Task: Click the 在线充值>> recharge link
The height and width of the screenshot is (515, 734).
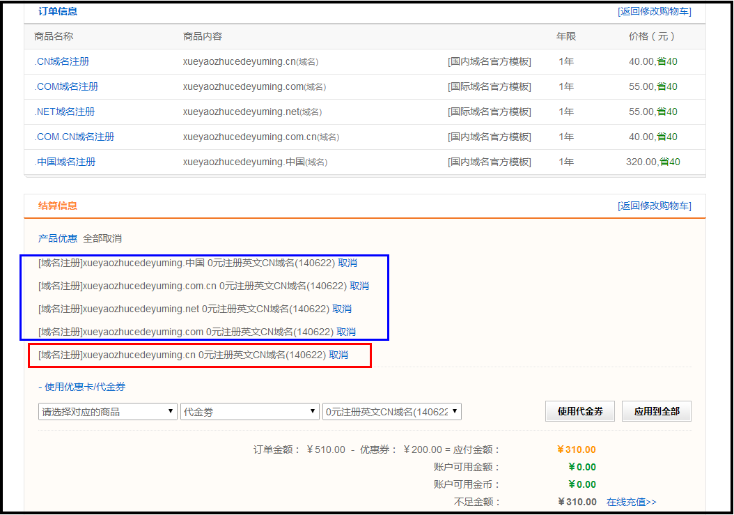Action: click(x=631, y=502)
